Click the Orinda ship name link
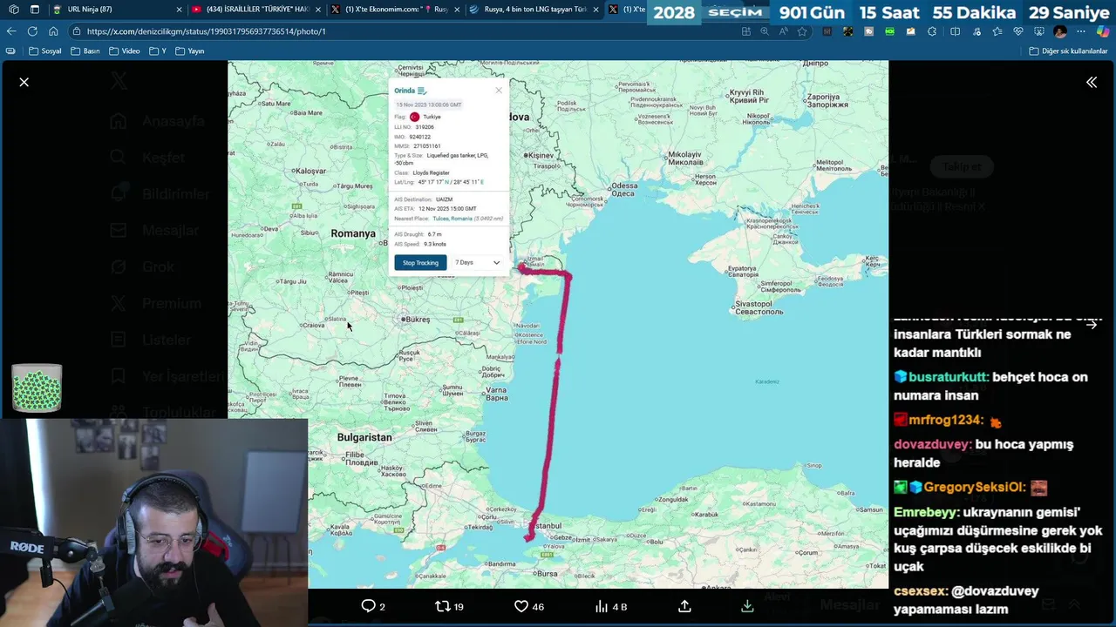 (405, 91)
